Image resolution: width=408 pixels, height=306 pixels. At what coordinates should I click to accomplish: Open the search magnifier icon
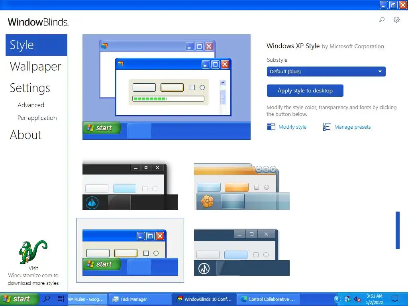click(x=382, y=20)
